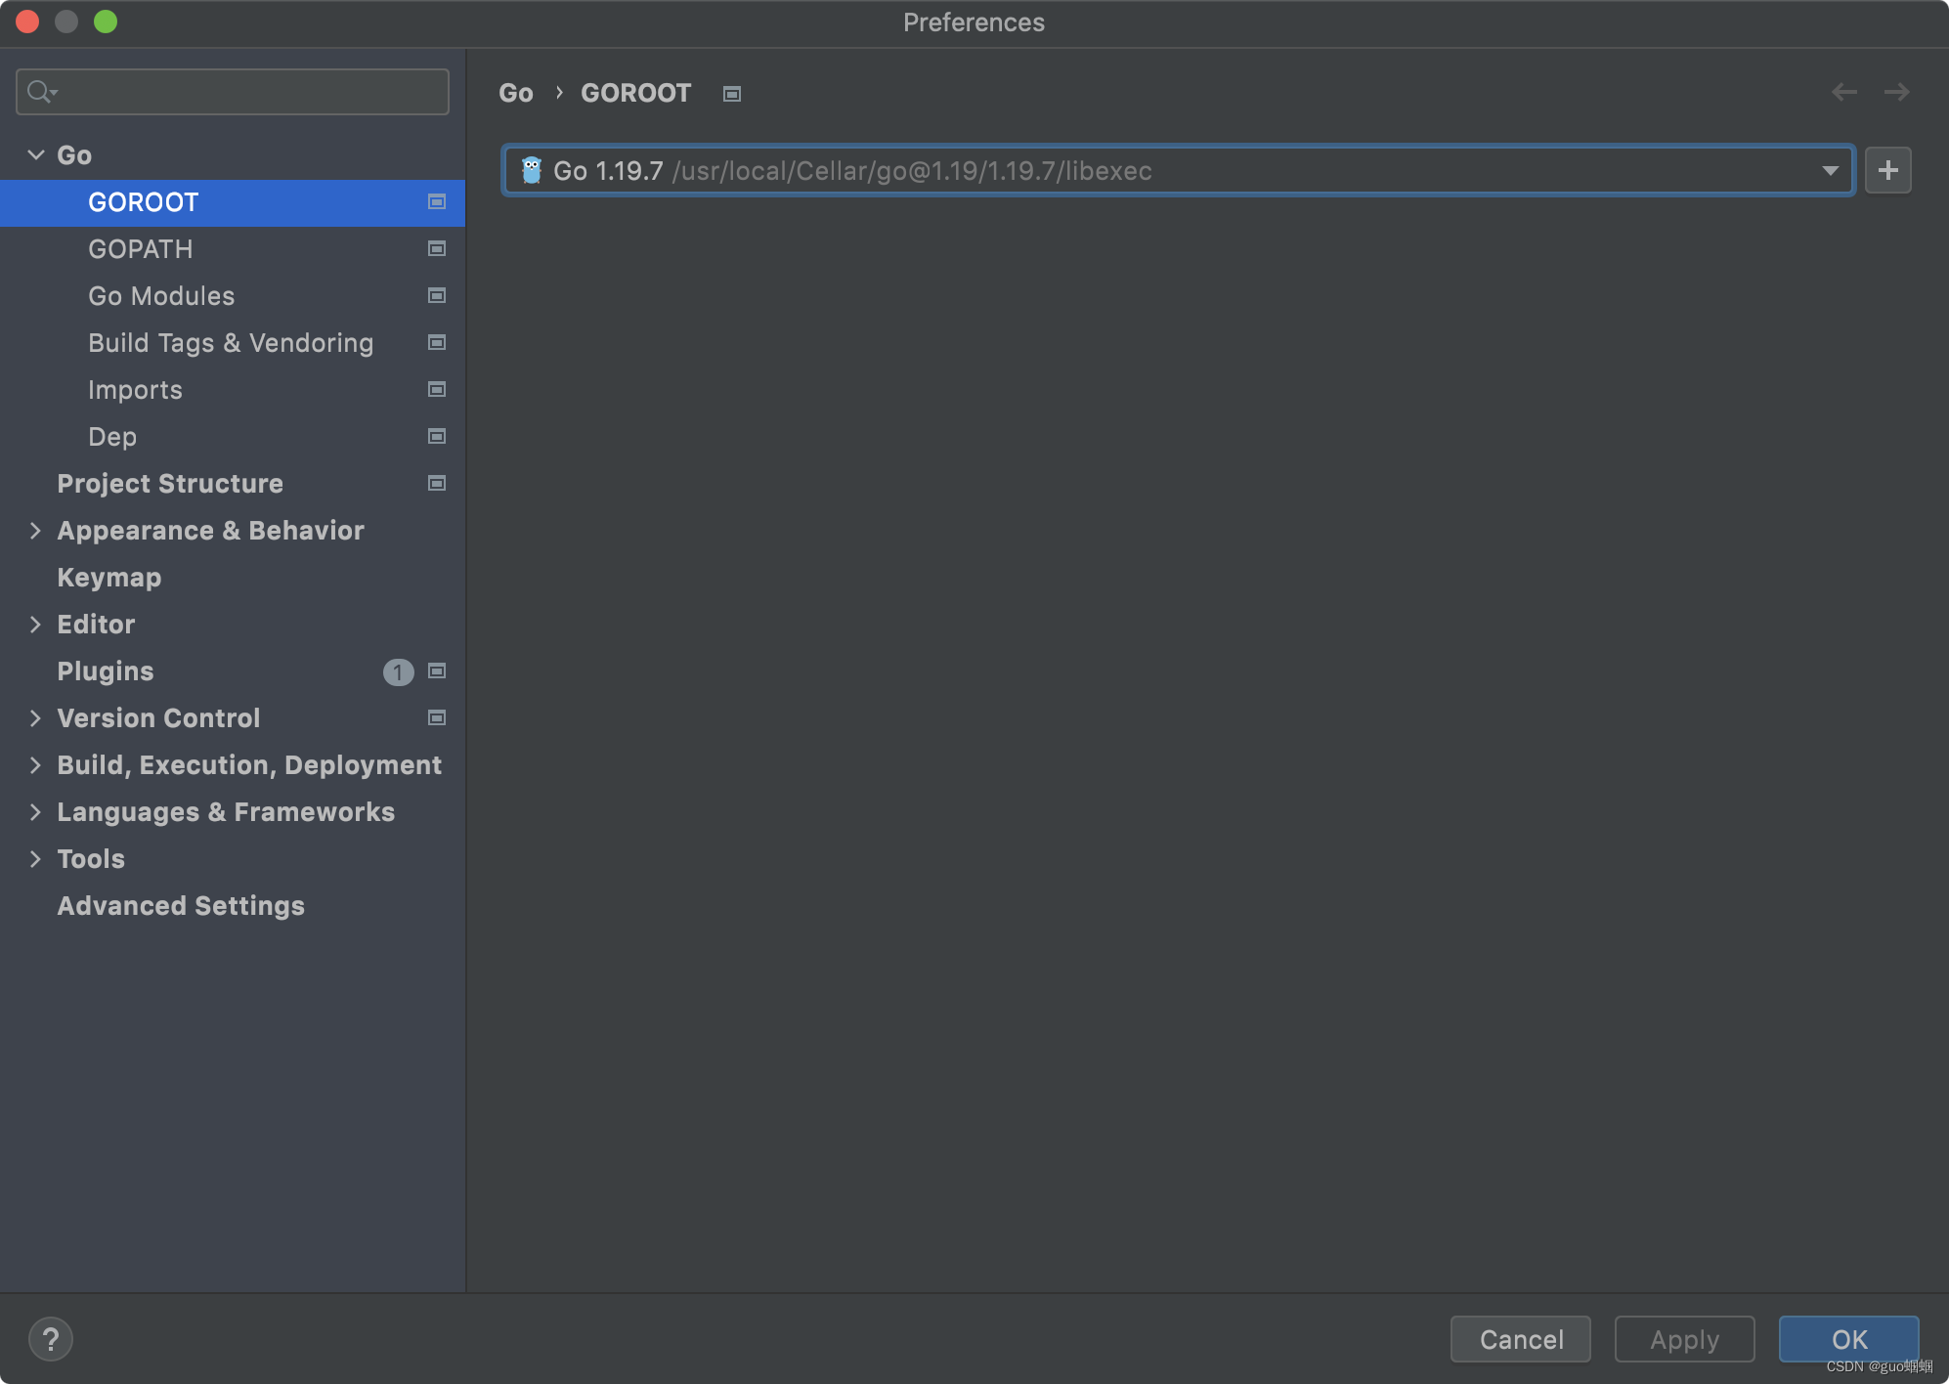Open the Keymap settings page
Image resolution: width=1949 pixels, height=1384 pixels.
tap(108, 577)
